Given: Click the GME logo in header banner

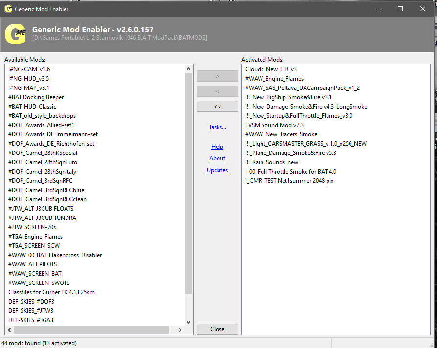Looking at the screenshot, I should click(16, 34).
